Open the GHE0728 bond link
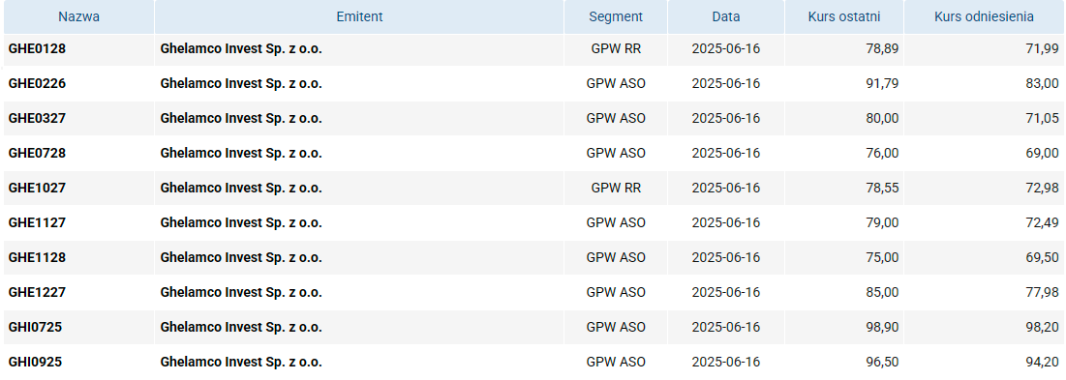The width and height of the screenshot is (1066, 380). pos(37,154)
